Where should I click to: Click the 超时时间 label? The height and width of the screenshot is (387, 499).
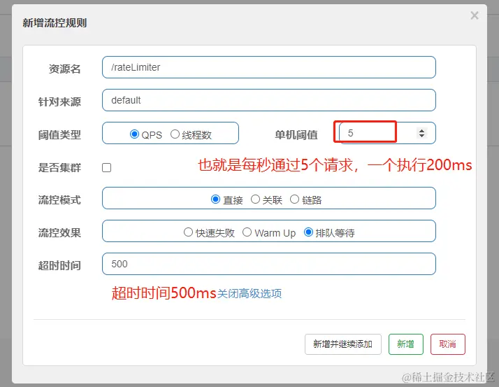(x=59, y=265)
